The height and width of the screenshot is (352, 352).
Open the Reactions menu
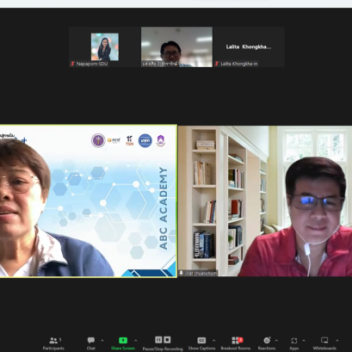coord(267,343)
